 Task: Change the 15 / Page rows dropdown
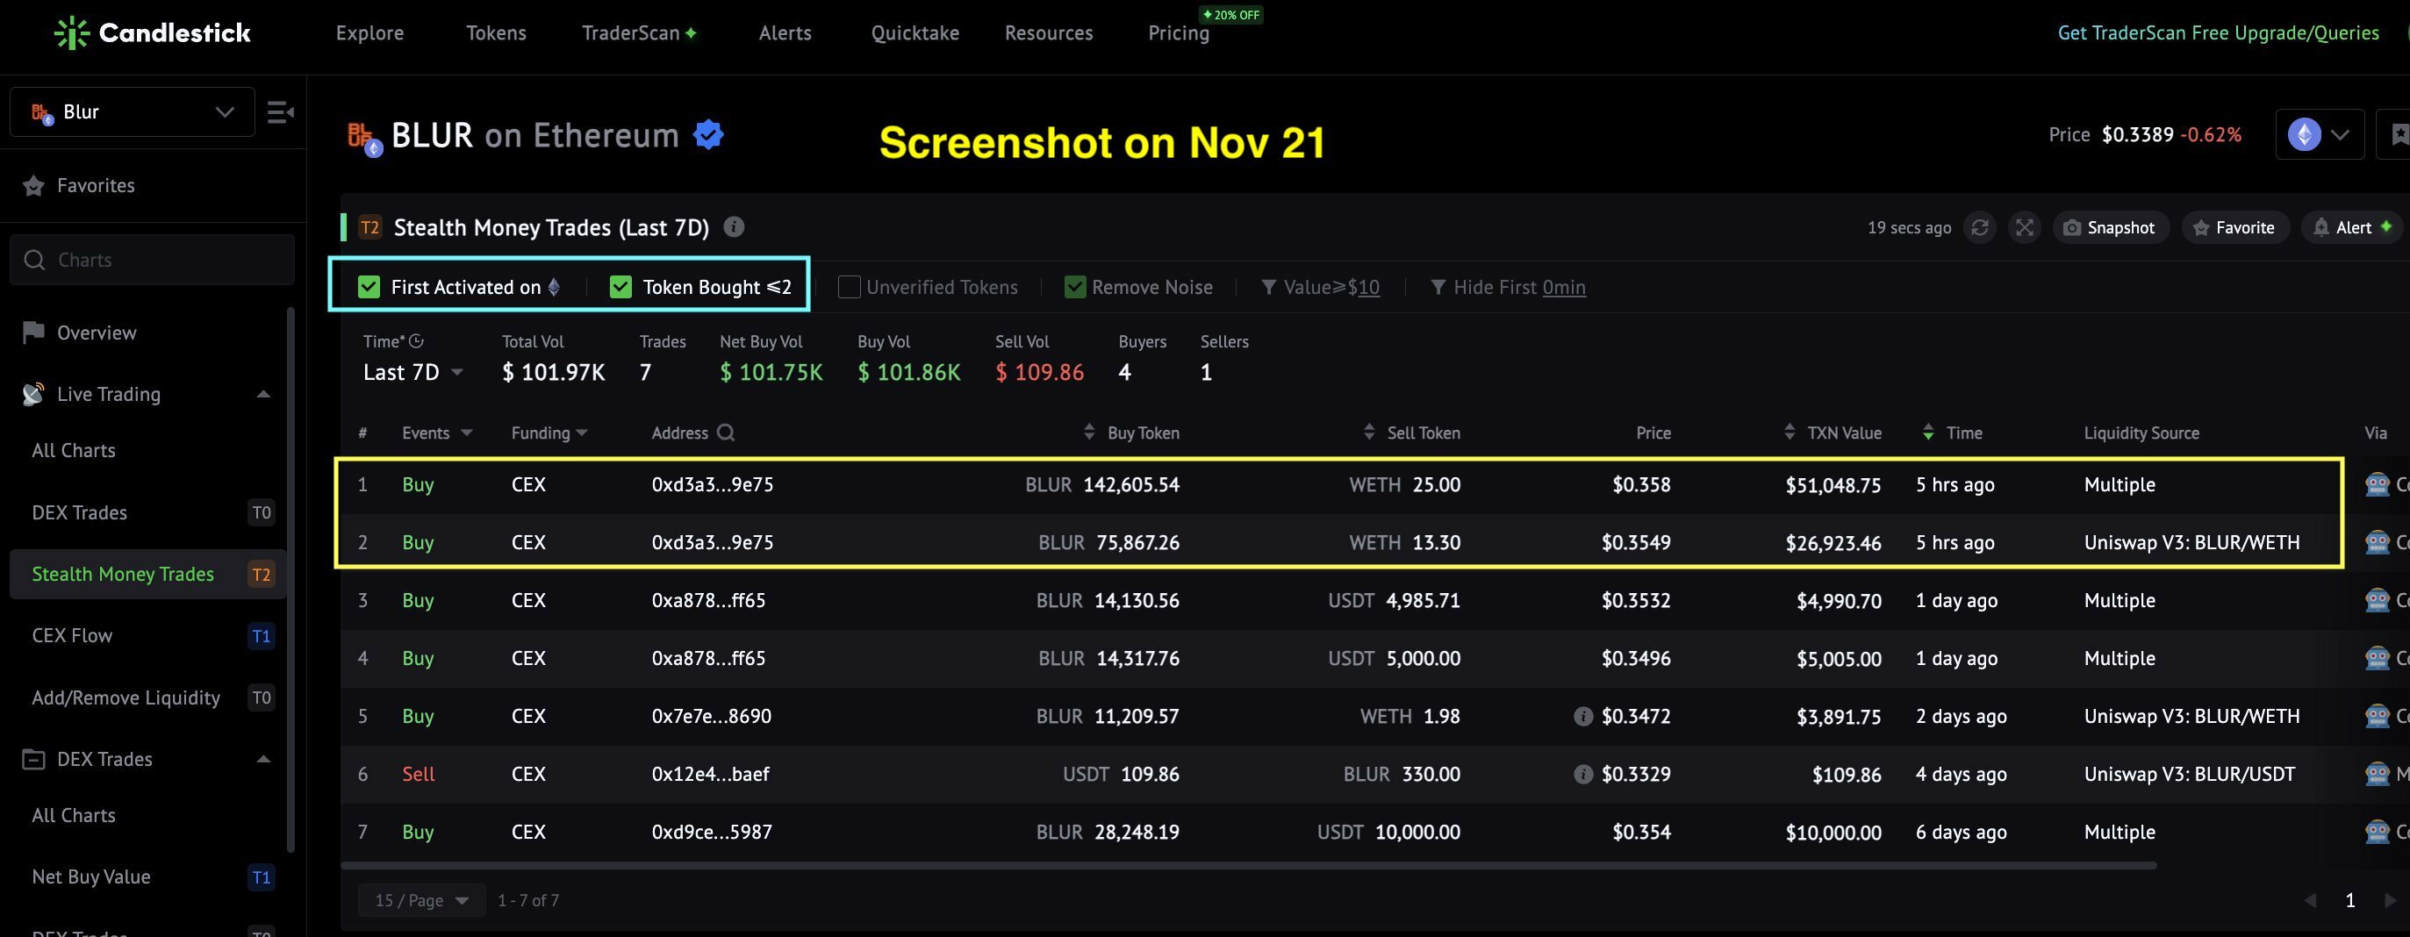(x=422, y=900)
